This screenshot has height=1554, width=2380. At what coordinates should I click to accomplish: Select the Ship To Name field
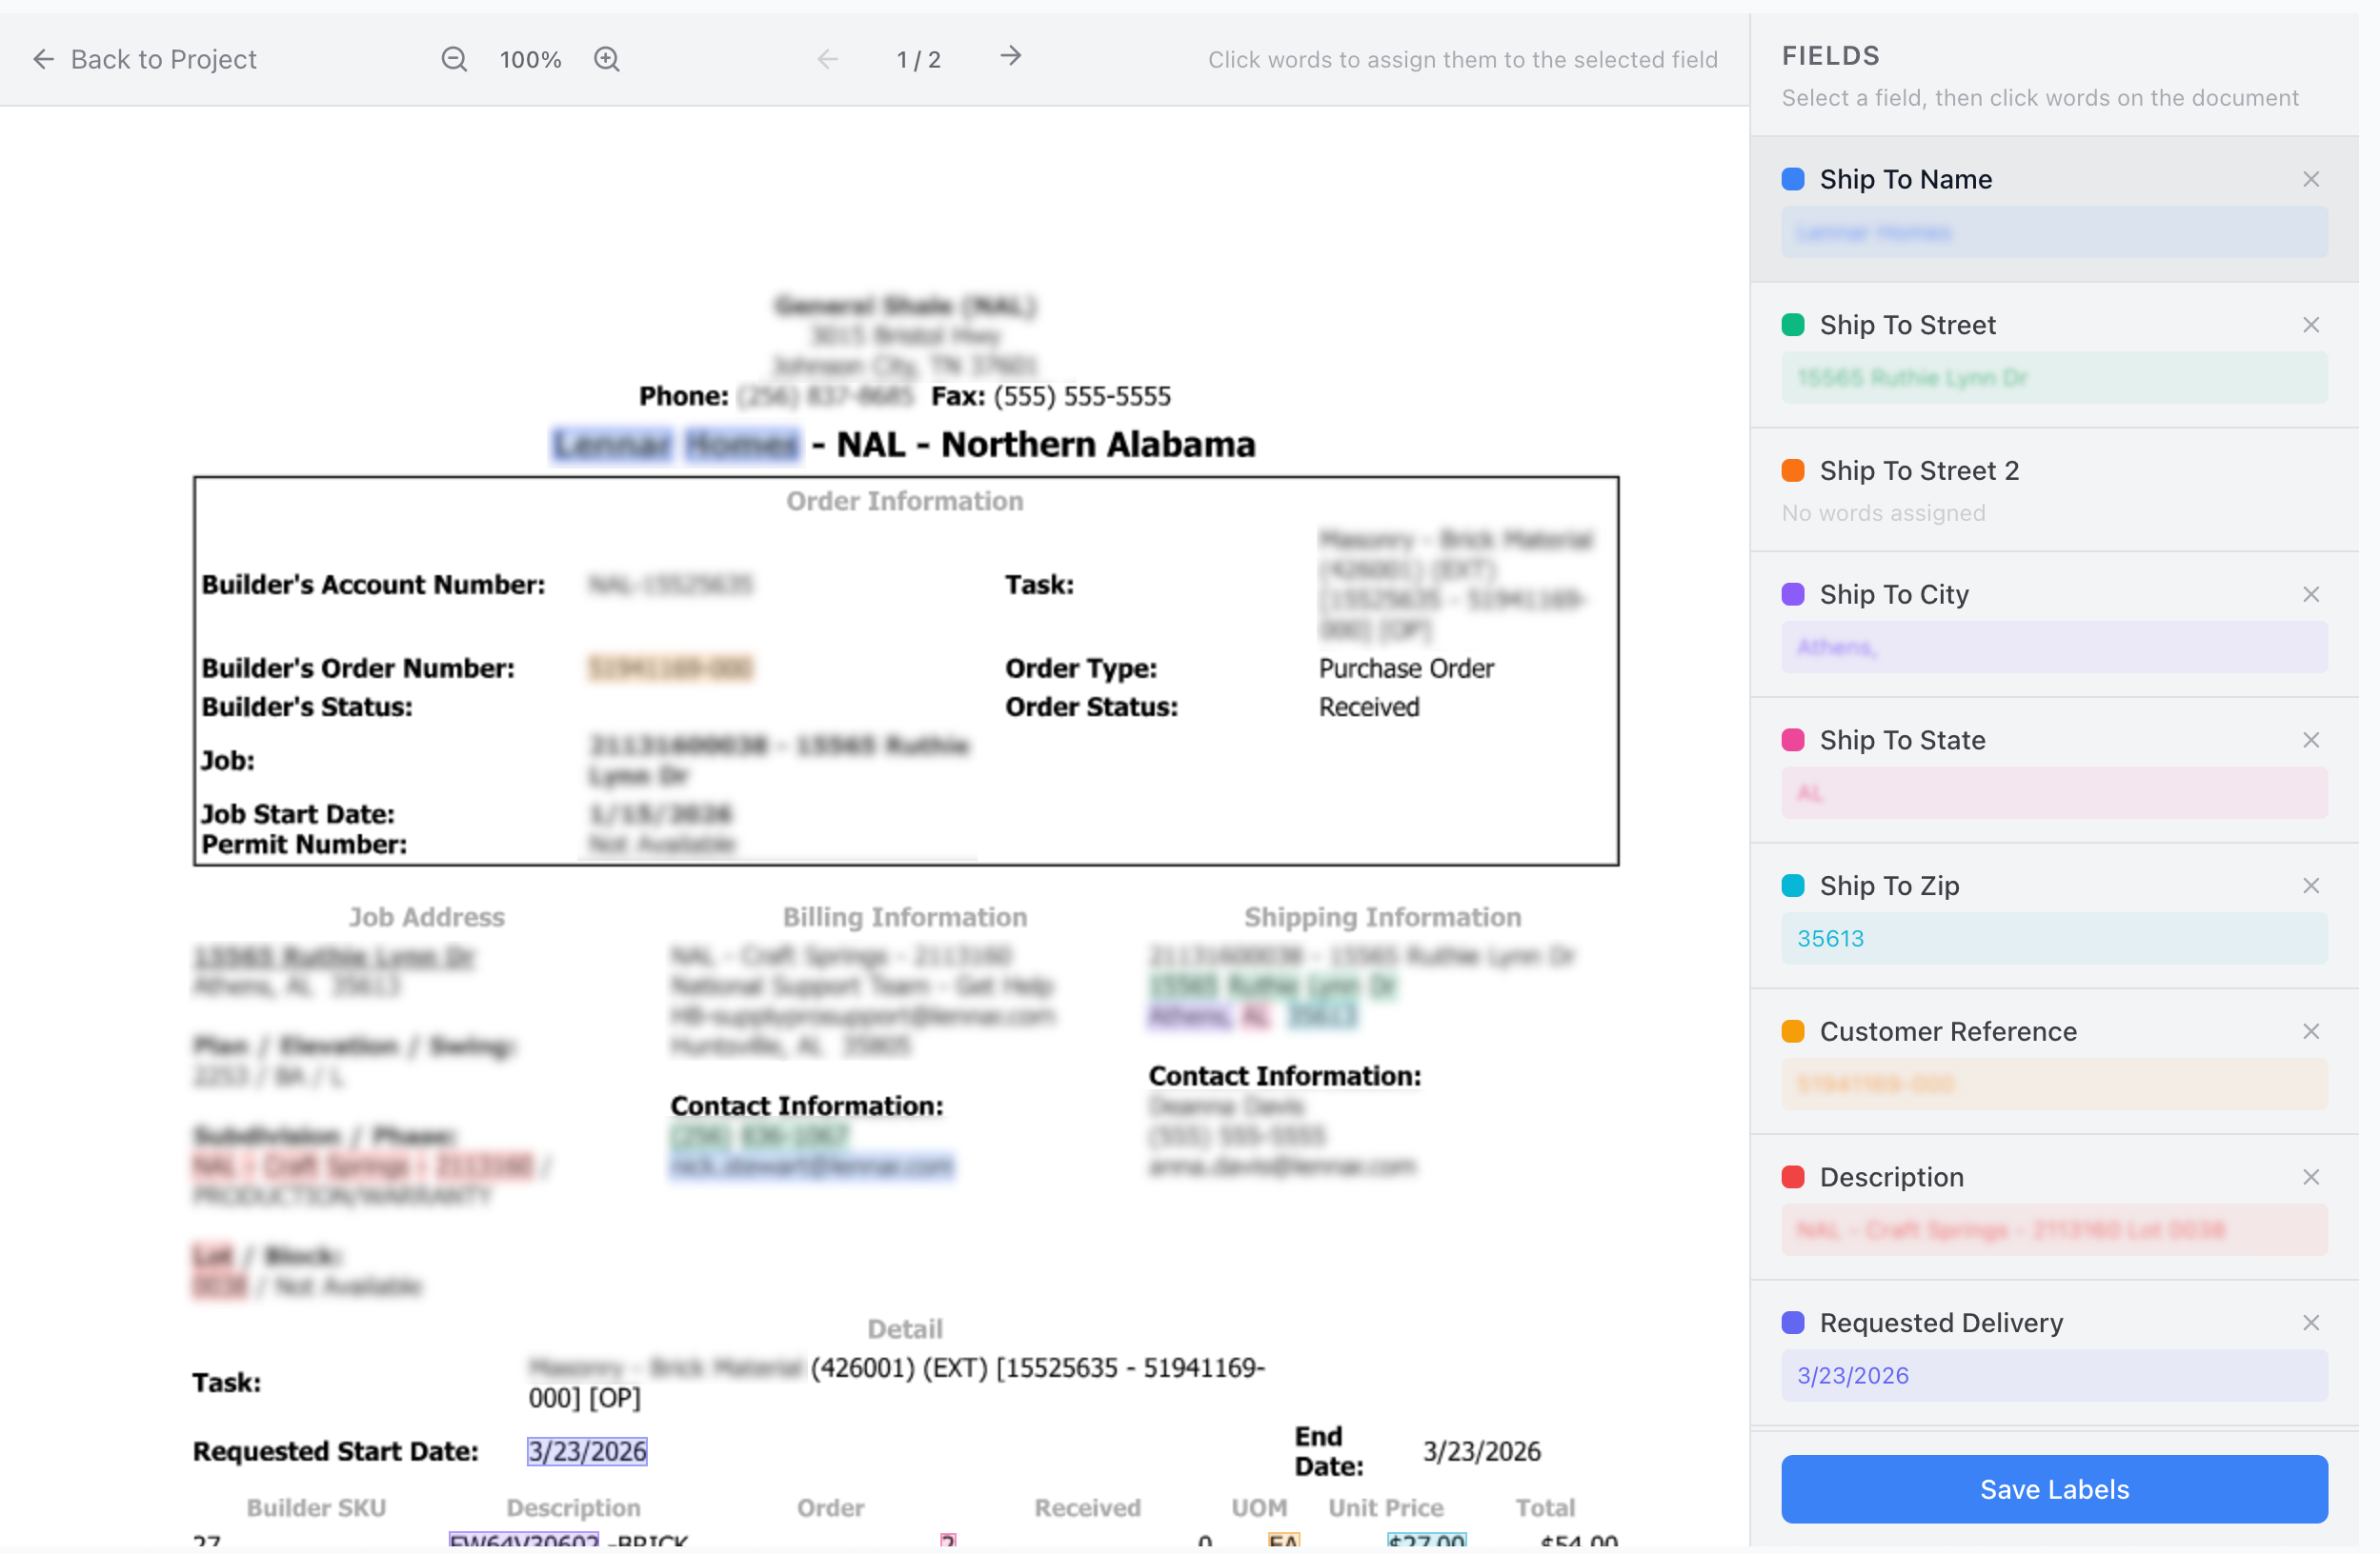click(2055, 209)
